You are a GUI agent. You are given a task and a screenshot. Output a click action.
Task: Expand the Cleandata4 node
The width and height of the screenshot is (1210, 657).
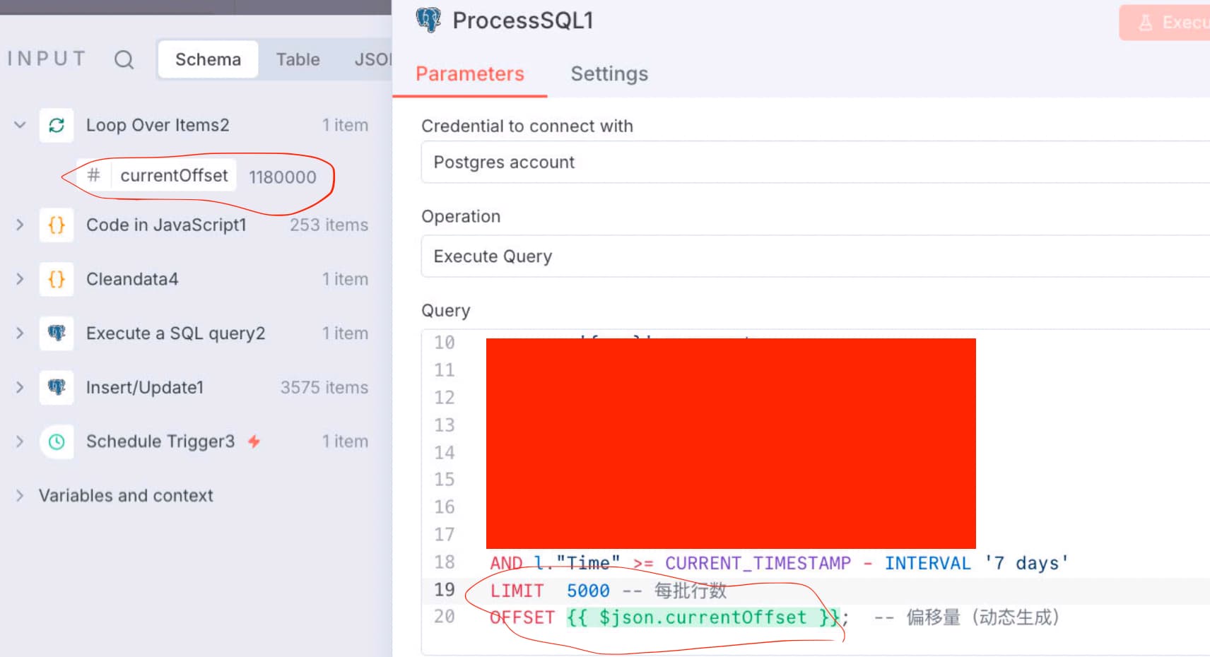(20, 279)
